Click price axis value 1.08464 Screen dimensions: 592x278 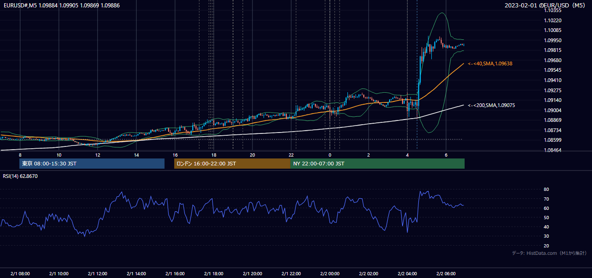pyautogui.click(x=552, y=150)
